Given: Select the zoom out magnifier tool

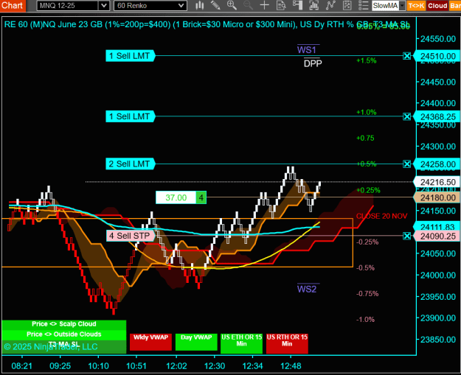Looking at the screenshot, I should (x=248, y=5).
